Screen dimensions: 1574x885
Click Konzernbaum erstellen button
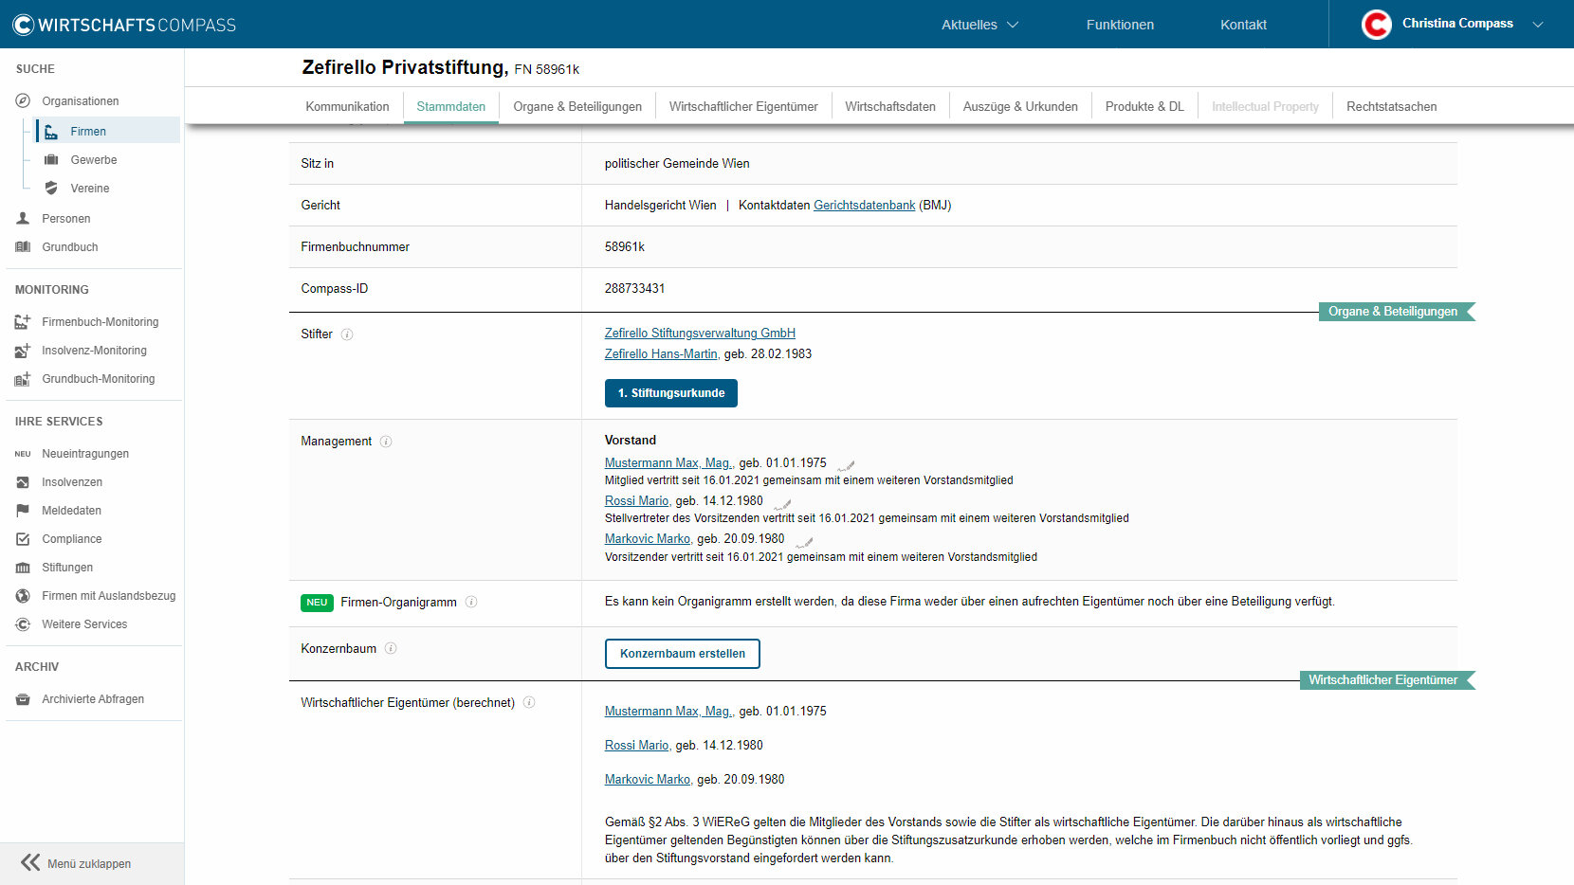[683, 654]
